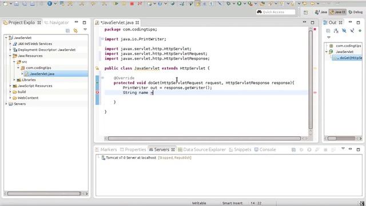Click the red square atop overview ruler

(315, 29)
